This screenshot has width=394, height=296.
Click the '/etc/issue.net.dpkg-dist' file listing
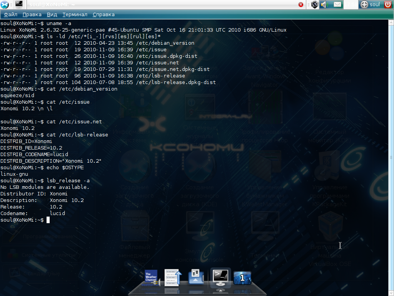click(173, 69)
